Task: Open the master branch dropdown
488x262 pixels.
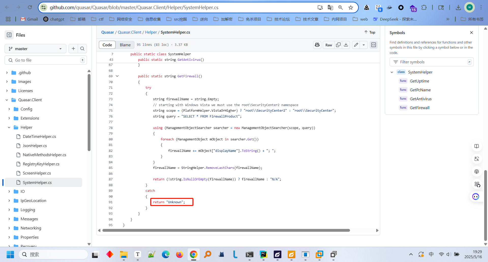Action: 35,49
